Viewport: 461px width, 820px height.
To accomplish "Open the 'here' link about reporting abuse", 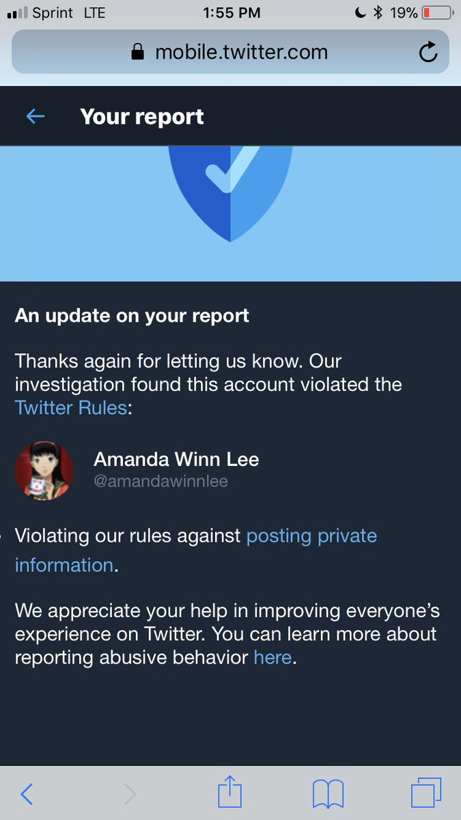I will point(273,658).
